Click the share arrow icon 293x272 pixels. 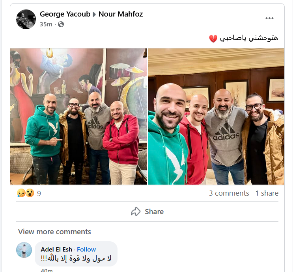coord(136,211)
